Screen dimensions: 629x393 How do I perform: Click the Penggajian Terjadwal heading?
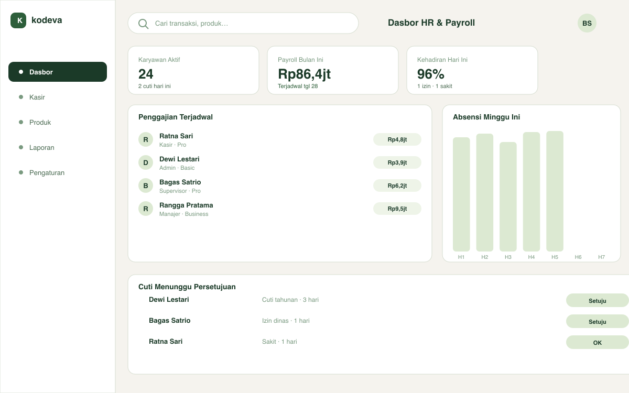(176, 117)
